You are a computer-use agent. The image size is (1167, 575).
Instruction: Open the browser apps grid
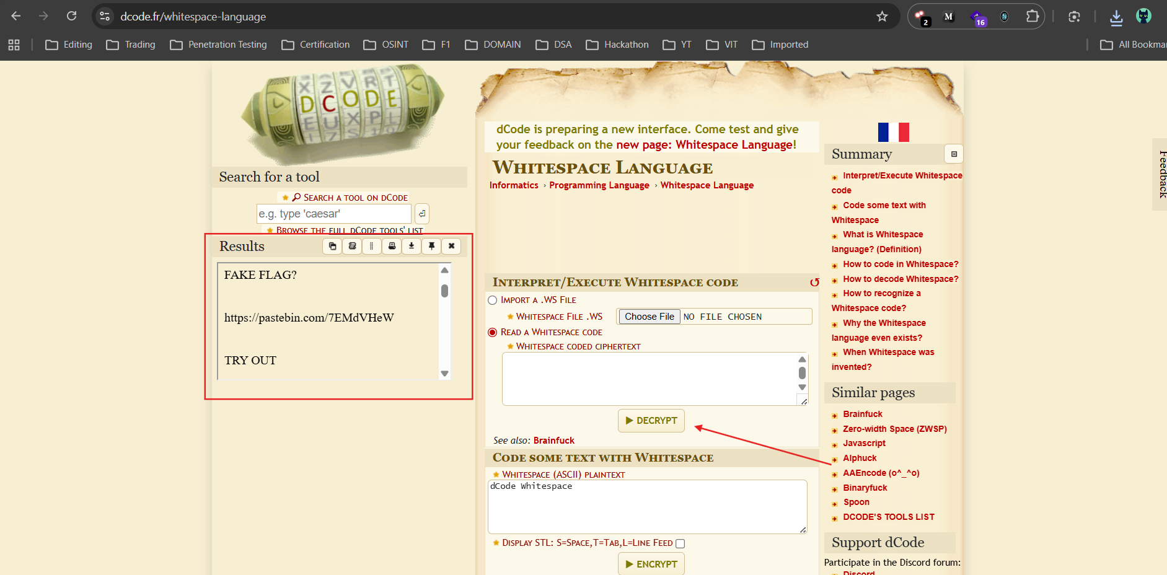[x=14, y=45]
